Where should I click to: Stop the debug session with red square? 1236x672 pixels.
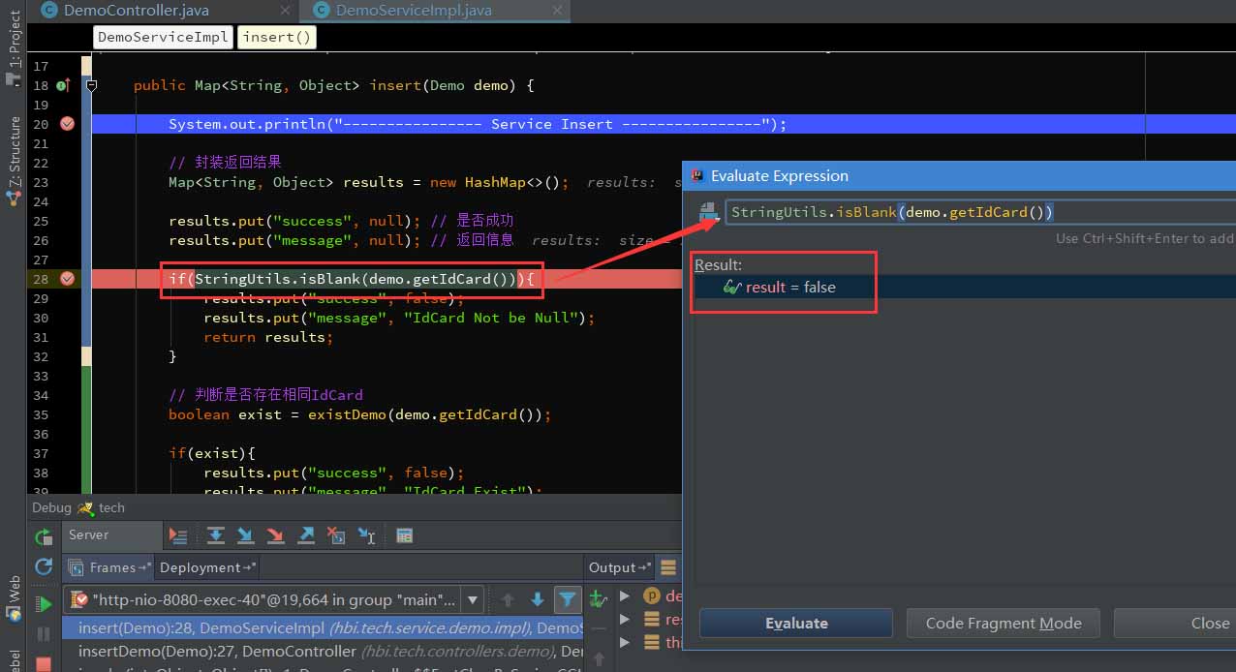click(44, 663)
